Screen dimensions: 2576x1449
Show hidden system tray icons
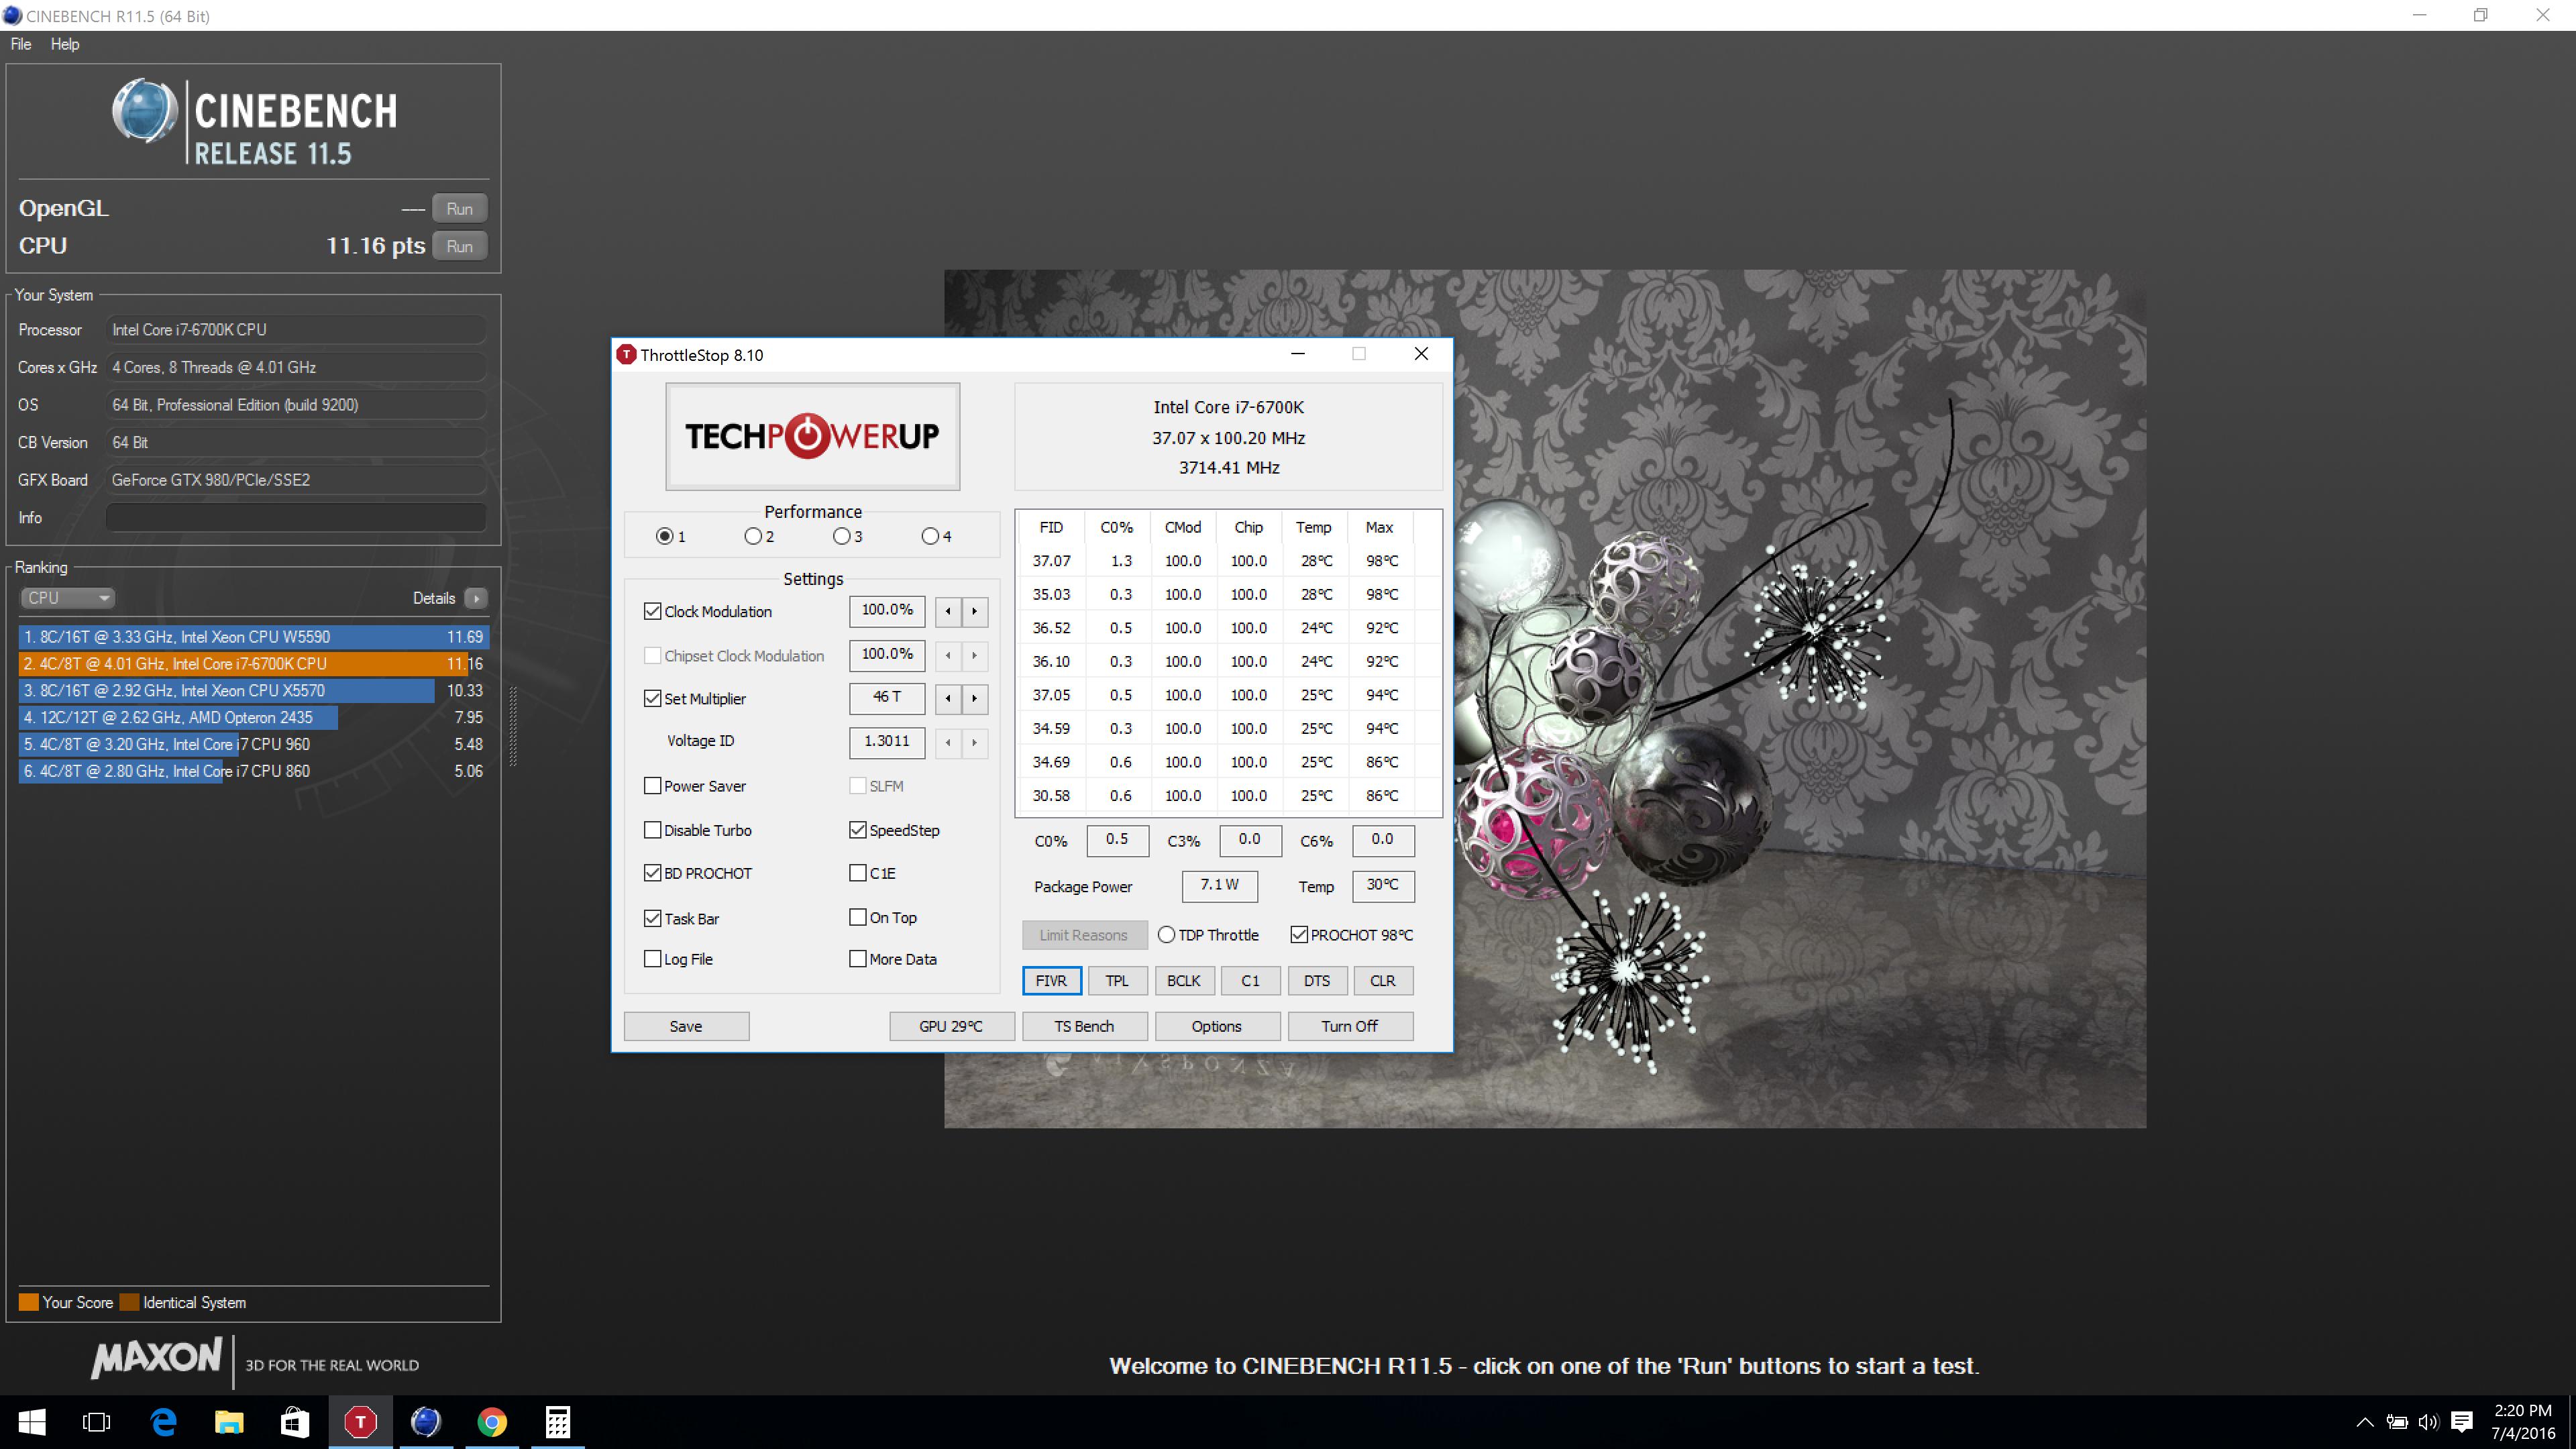click(x=2365, y=1422)
